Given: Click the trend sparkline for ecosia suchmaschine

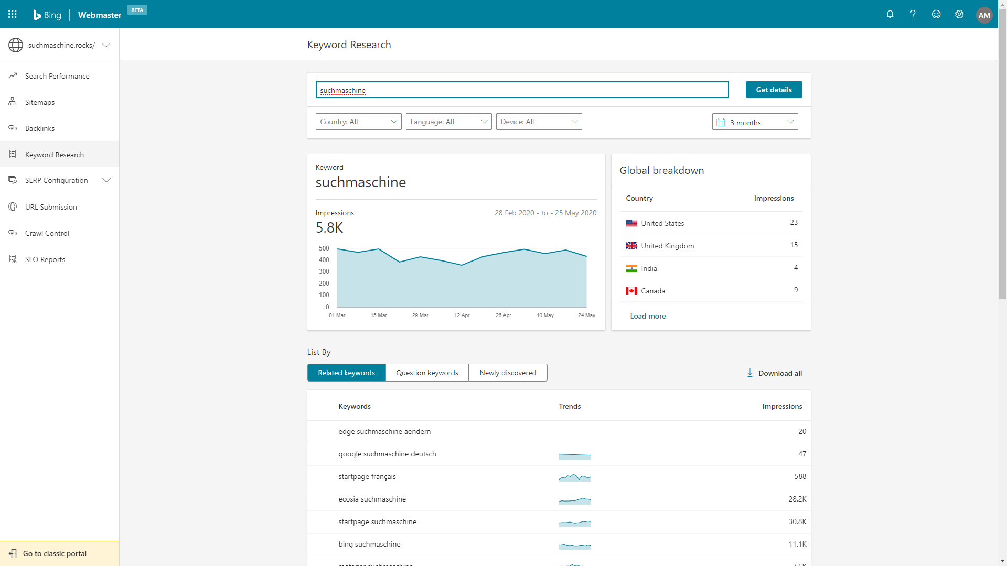Looking at the screenshot, I should (575, 500).
